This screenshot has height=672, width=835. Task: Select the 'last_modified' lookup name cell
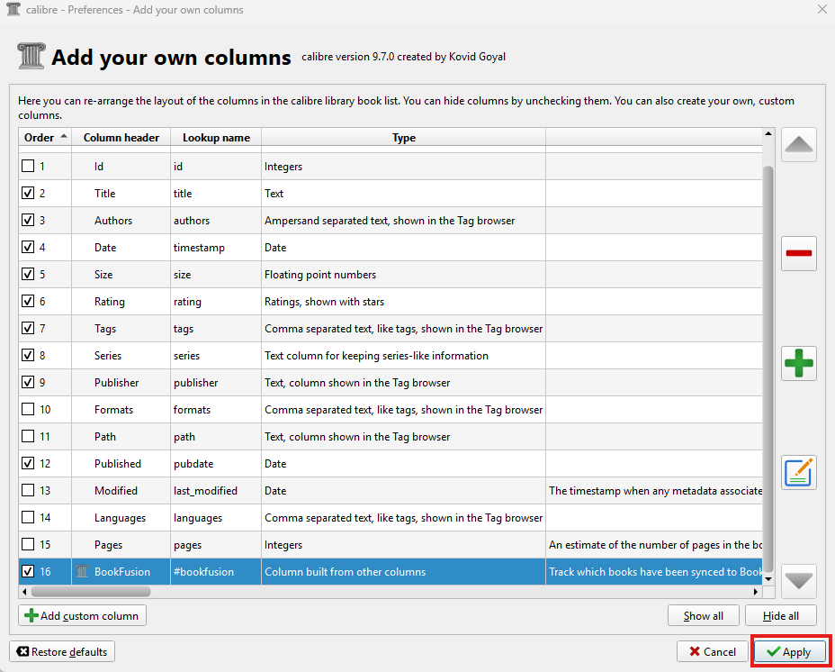pyautogui.click(x=216, y=491)
